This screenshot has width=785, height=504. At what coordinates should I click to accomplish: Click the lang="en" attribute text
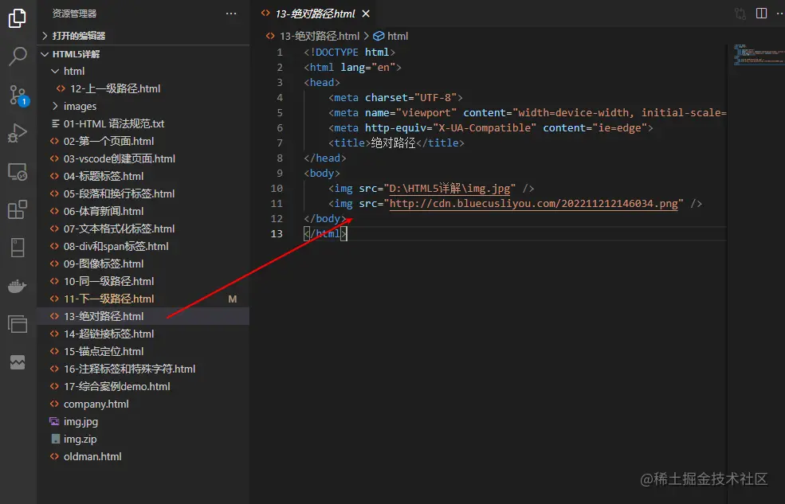tap(368, 68)
